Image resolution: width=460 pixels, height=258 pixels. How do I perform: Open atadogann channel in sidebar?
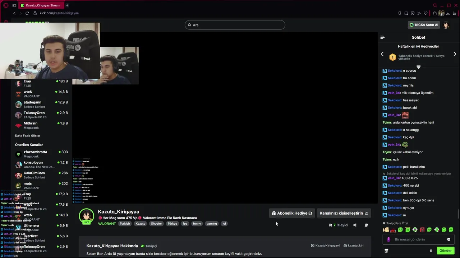tap(41, 104)
